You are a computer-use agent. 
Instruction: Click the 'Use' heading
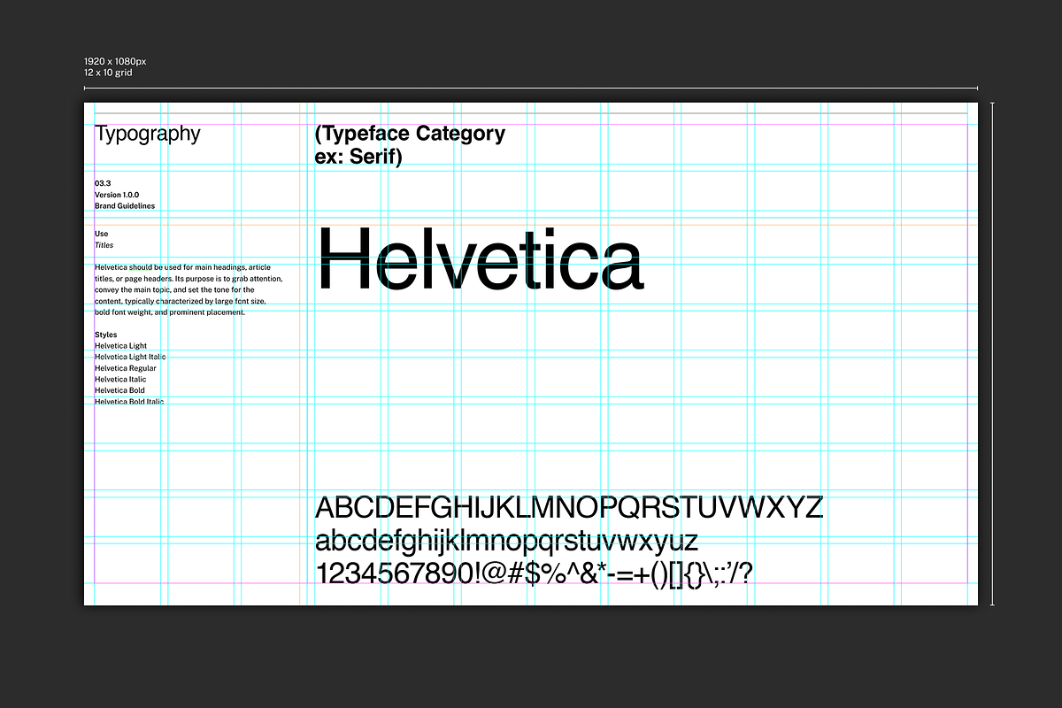[x=101, y=234]
